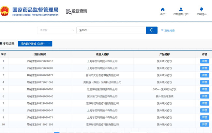
Task: Open 详情 for 深圳普门科技股份有限公司 row
Action: click(x=204, y=96)
